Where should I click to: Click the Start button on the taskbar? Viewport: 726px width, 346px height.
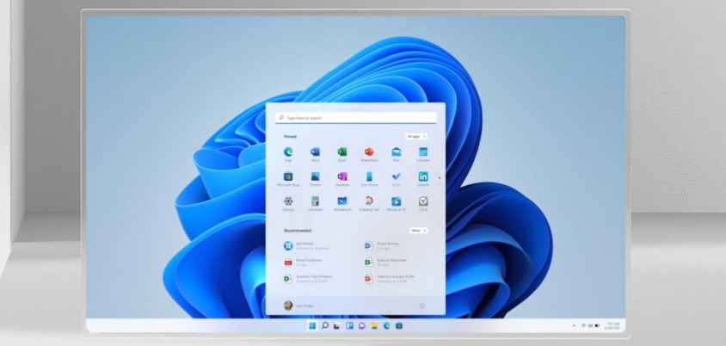click(312, 325)
